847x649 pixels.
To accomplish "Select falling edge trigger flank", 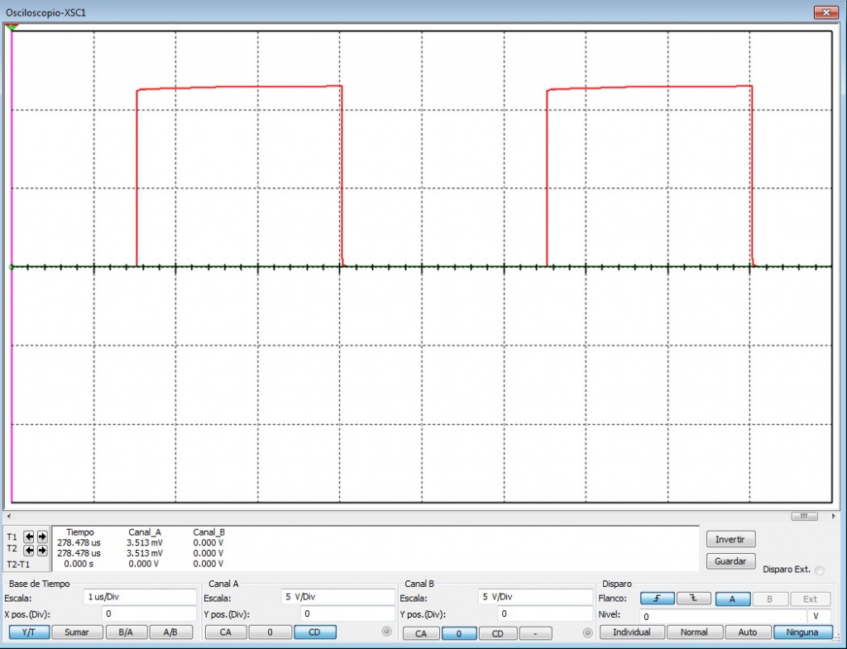I will (x=693, y=599).
